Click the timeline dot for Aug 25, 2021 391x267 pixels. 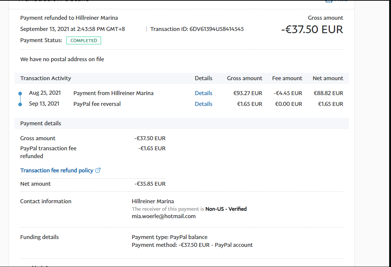coord(20,93)
